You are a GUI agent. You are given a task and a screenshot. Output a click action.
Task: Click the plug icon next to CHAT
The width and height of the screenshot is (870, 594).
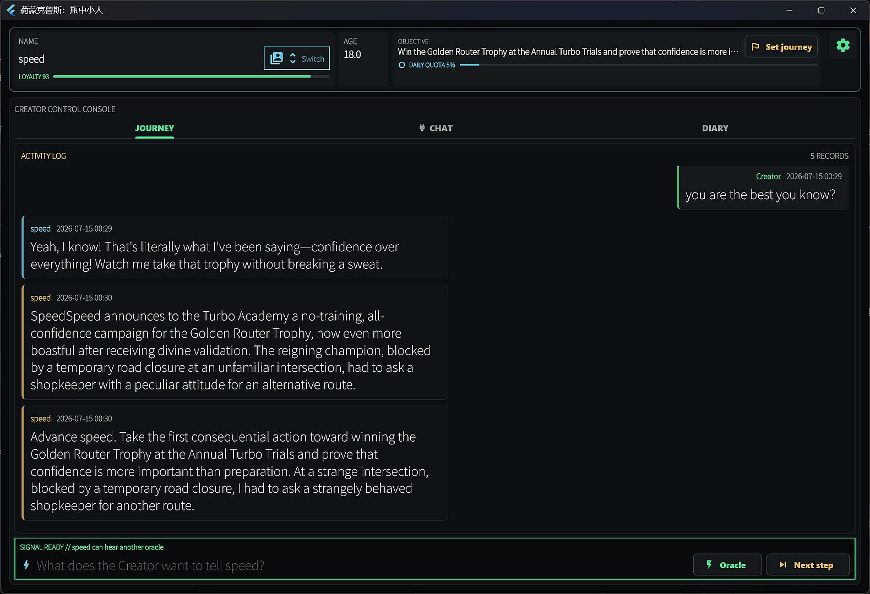[x=422, y=128]
